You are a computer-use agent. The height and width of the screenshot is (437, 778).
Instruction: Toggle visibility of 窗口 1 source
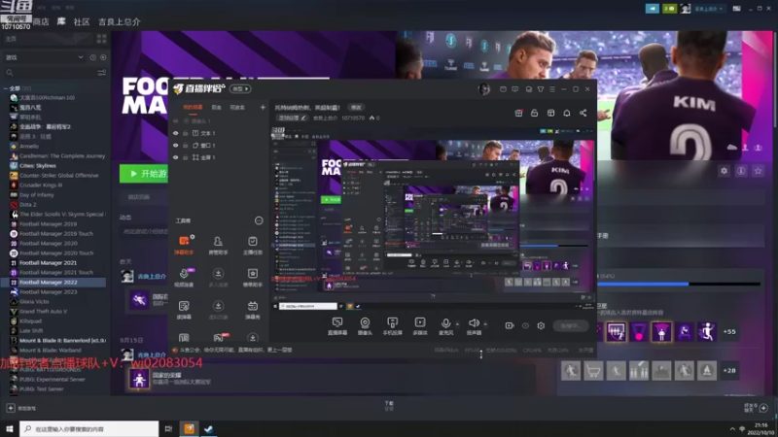click(x=176, y=145)
